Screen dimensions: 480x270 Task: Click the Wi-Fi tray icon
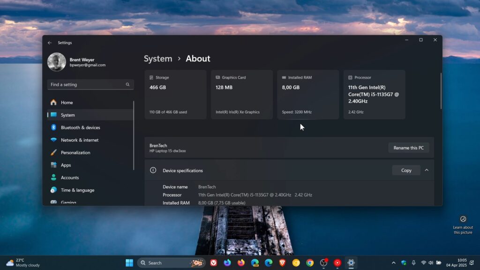click(423, 263)
